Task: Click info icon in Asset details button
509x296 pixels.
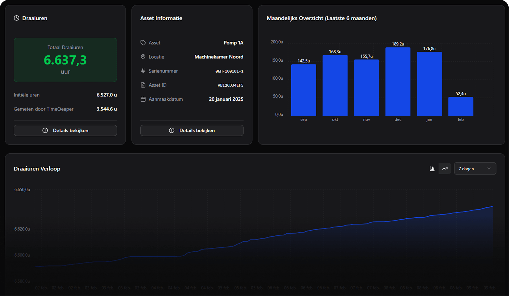Action: click(x=171, y=130)
